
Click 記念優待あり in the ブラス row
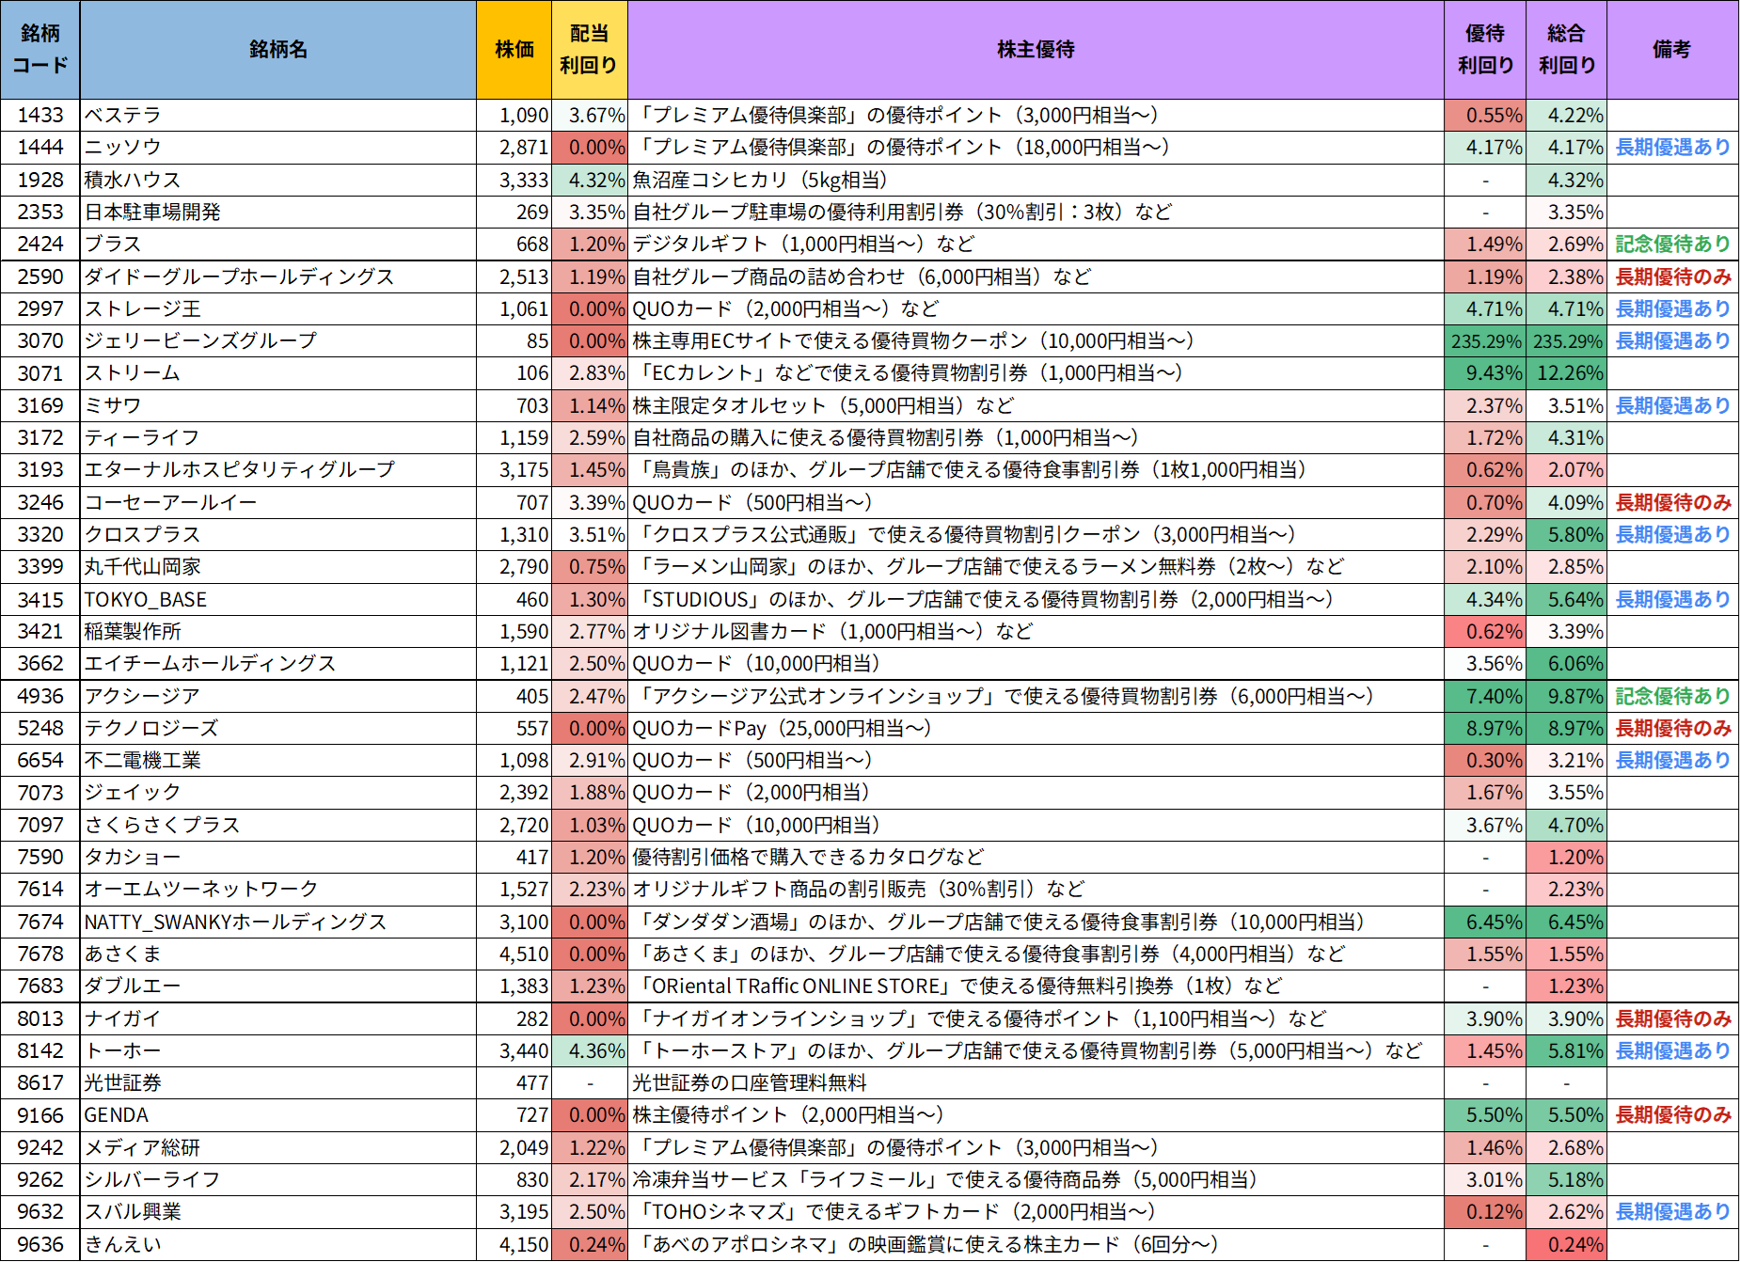[x=1672, y=245]
